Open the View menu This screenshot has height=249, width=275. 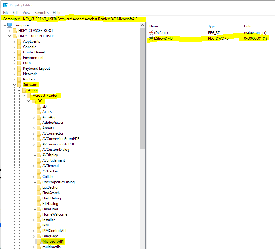click(26, 13)
